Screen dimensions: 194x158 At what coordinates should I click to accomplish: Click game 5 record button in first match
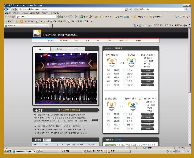point(148,85)
